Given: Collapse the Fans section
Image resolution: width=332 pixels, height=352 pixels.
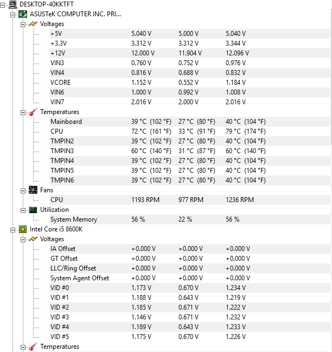Looking at the screenshot, I should [23, 190].
